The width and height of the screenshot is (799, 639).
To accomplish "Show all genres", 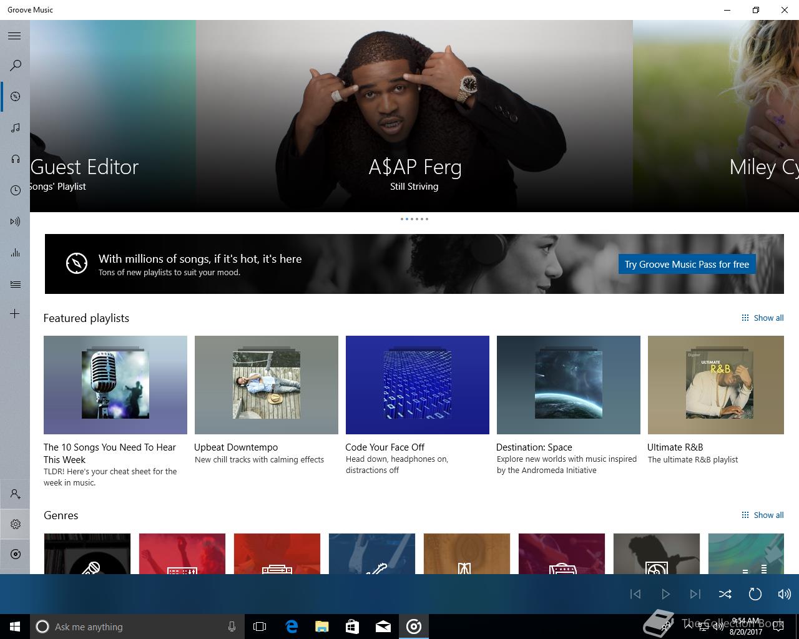I will tap(762, 515).
